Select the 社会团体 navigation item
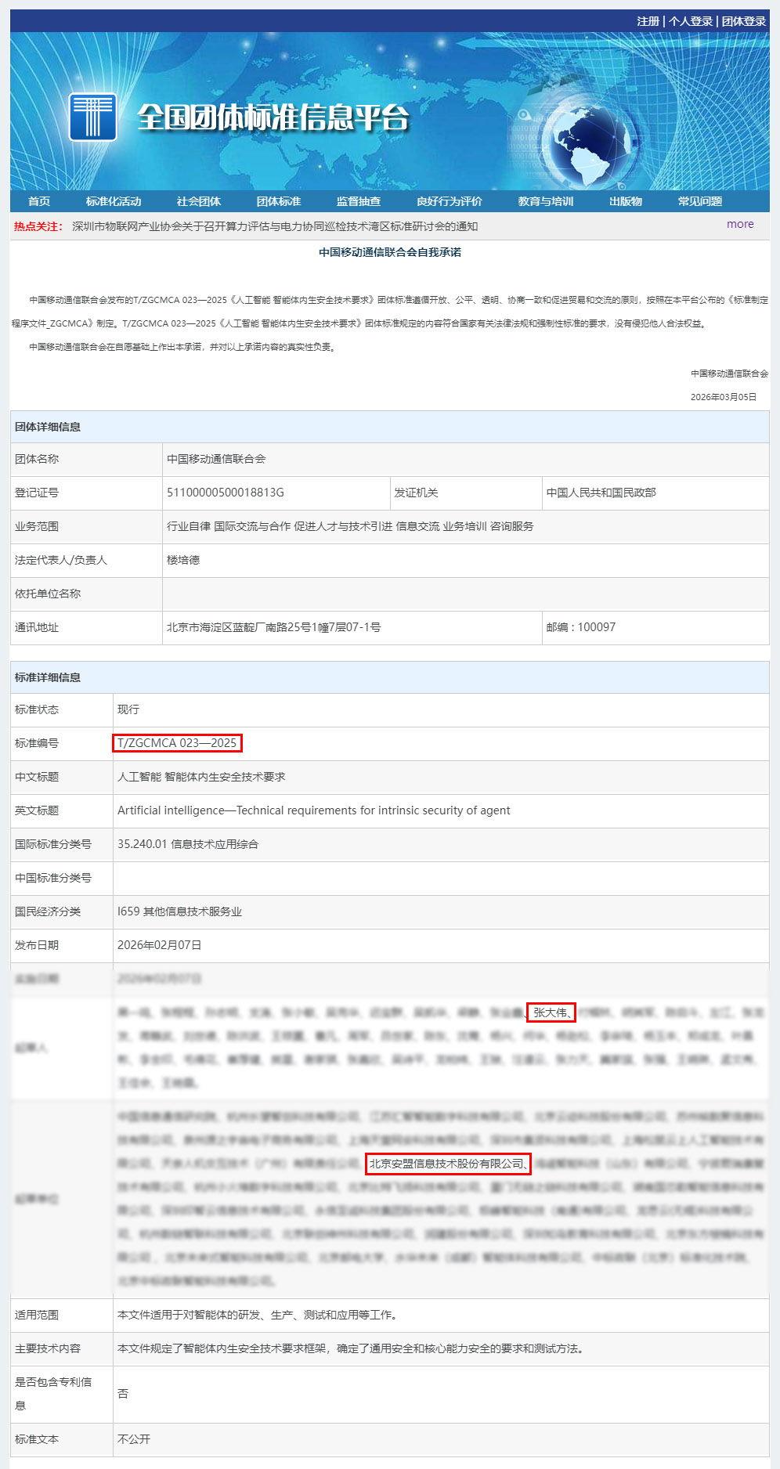Image resolution: width=780 pixels, height=1469 pixels. pyautogui.click(x=199, y=201)
